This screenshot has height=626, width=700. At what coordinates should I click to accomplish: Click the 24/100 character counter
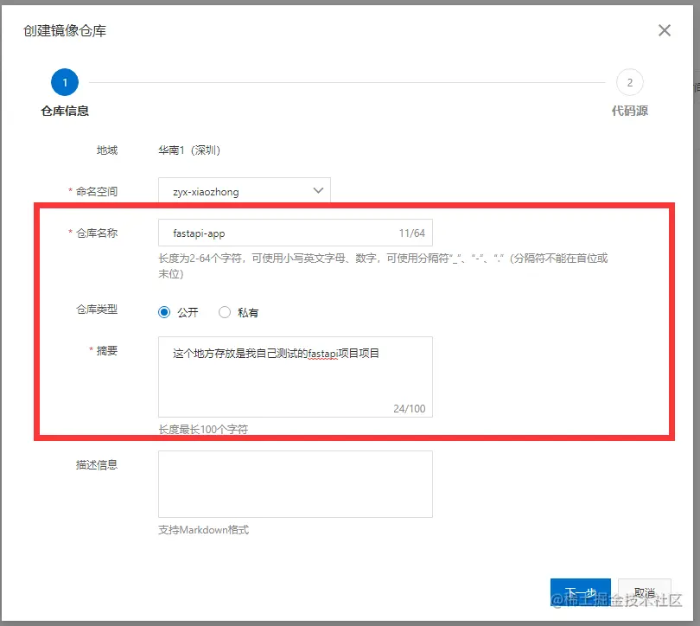[409, 409]
